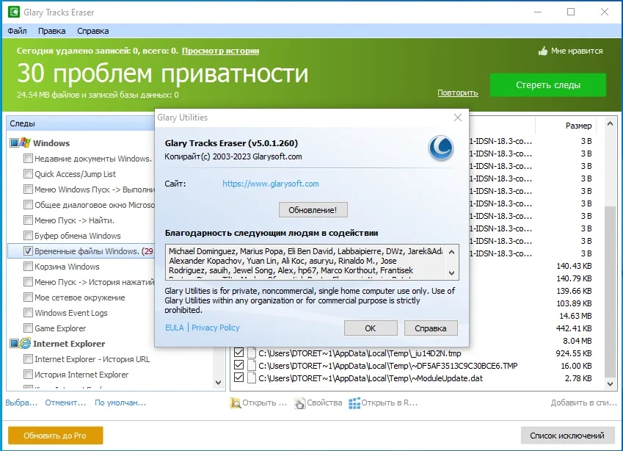Click the Открыть в R... registry icon
This screenshot has width=623, height=451.
354,403
